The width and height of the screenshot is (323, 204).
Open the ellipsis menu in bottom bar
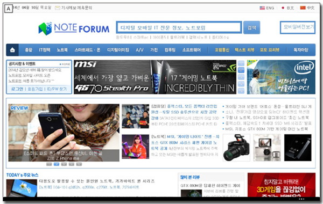[x=301, y=199]
